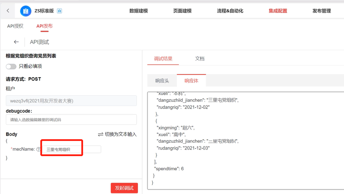Screen dimensions: 344x194
Task: Select the 集成配置 menu item
Action: (x=278, y=11)
